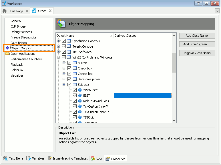
Task: Click the Start Page home icon
Action: pyautogui.click(x=5, y=11)
